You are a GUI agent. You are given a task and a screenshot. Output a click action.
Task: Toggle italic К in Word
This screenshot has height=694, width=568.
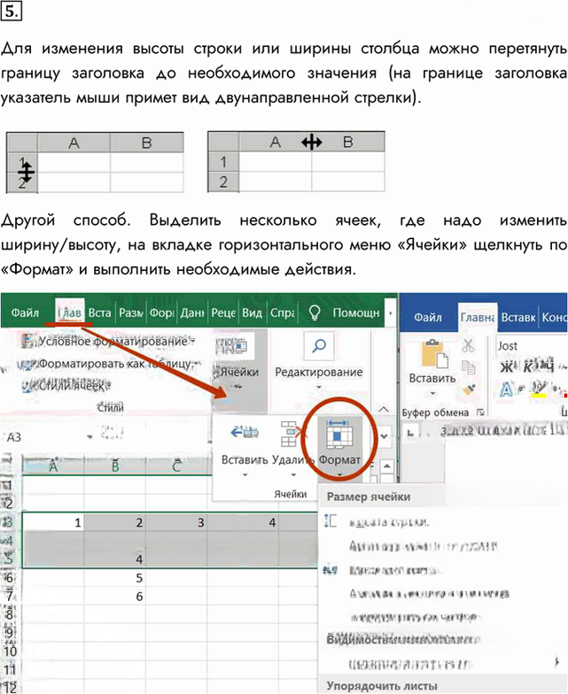[x=527, y=366]
